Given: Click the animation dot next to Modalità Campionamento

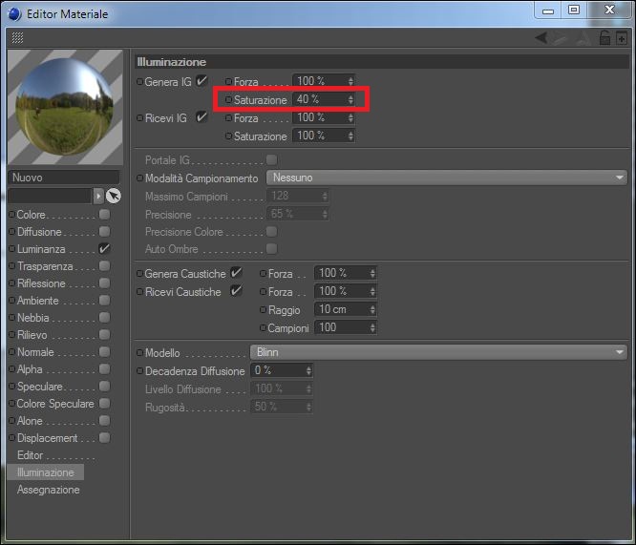Looking at the screenshot, I should [140, 178].
